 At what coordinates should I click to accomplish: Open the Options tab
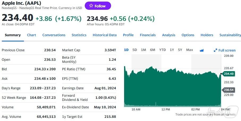[188, 35]
